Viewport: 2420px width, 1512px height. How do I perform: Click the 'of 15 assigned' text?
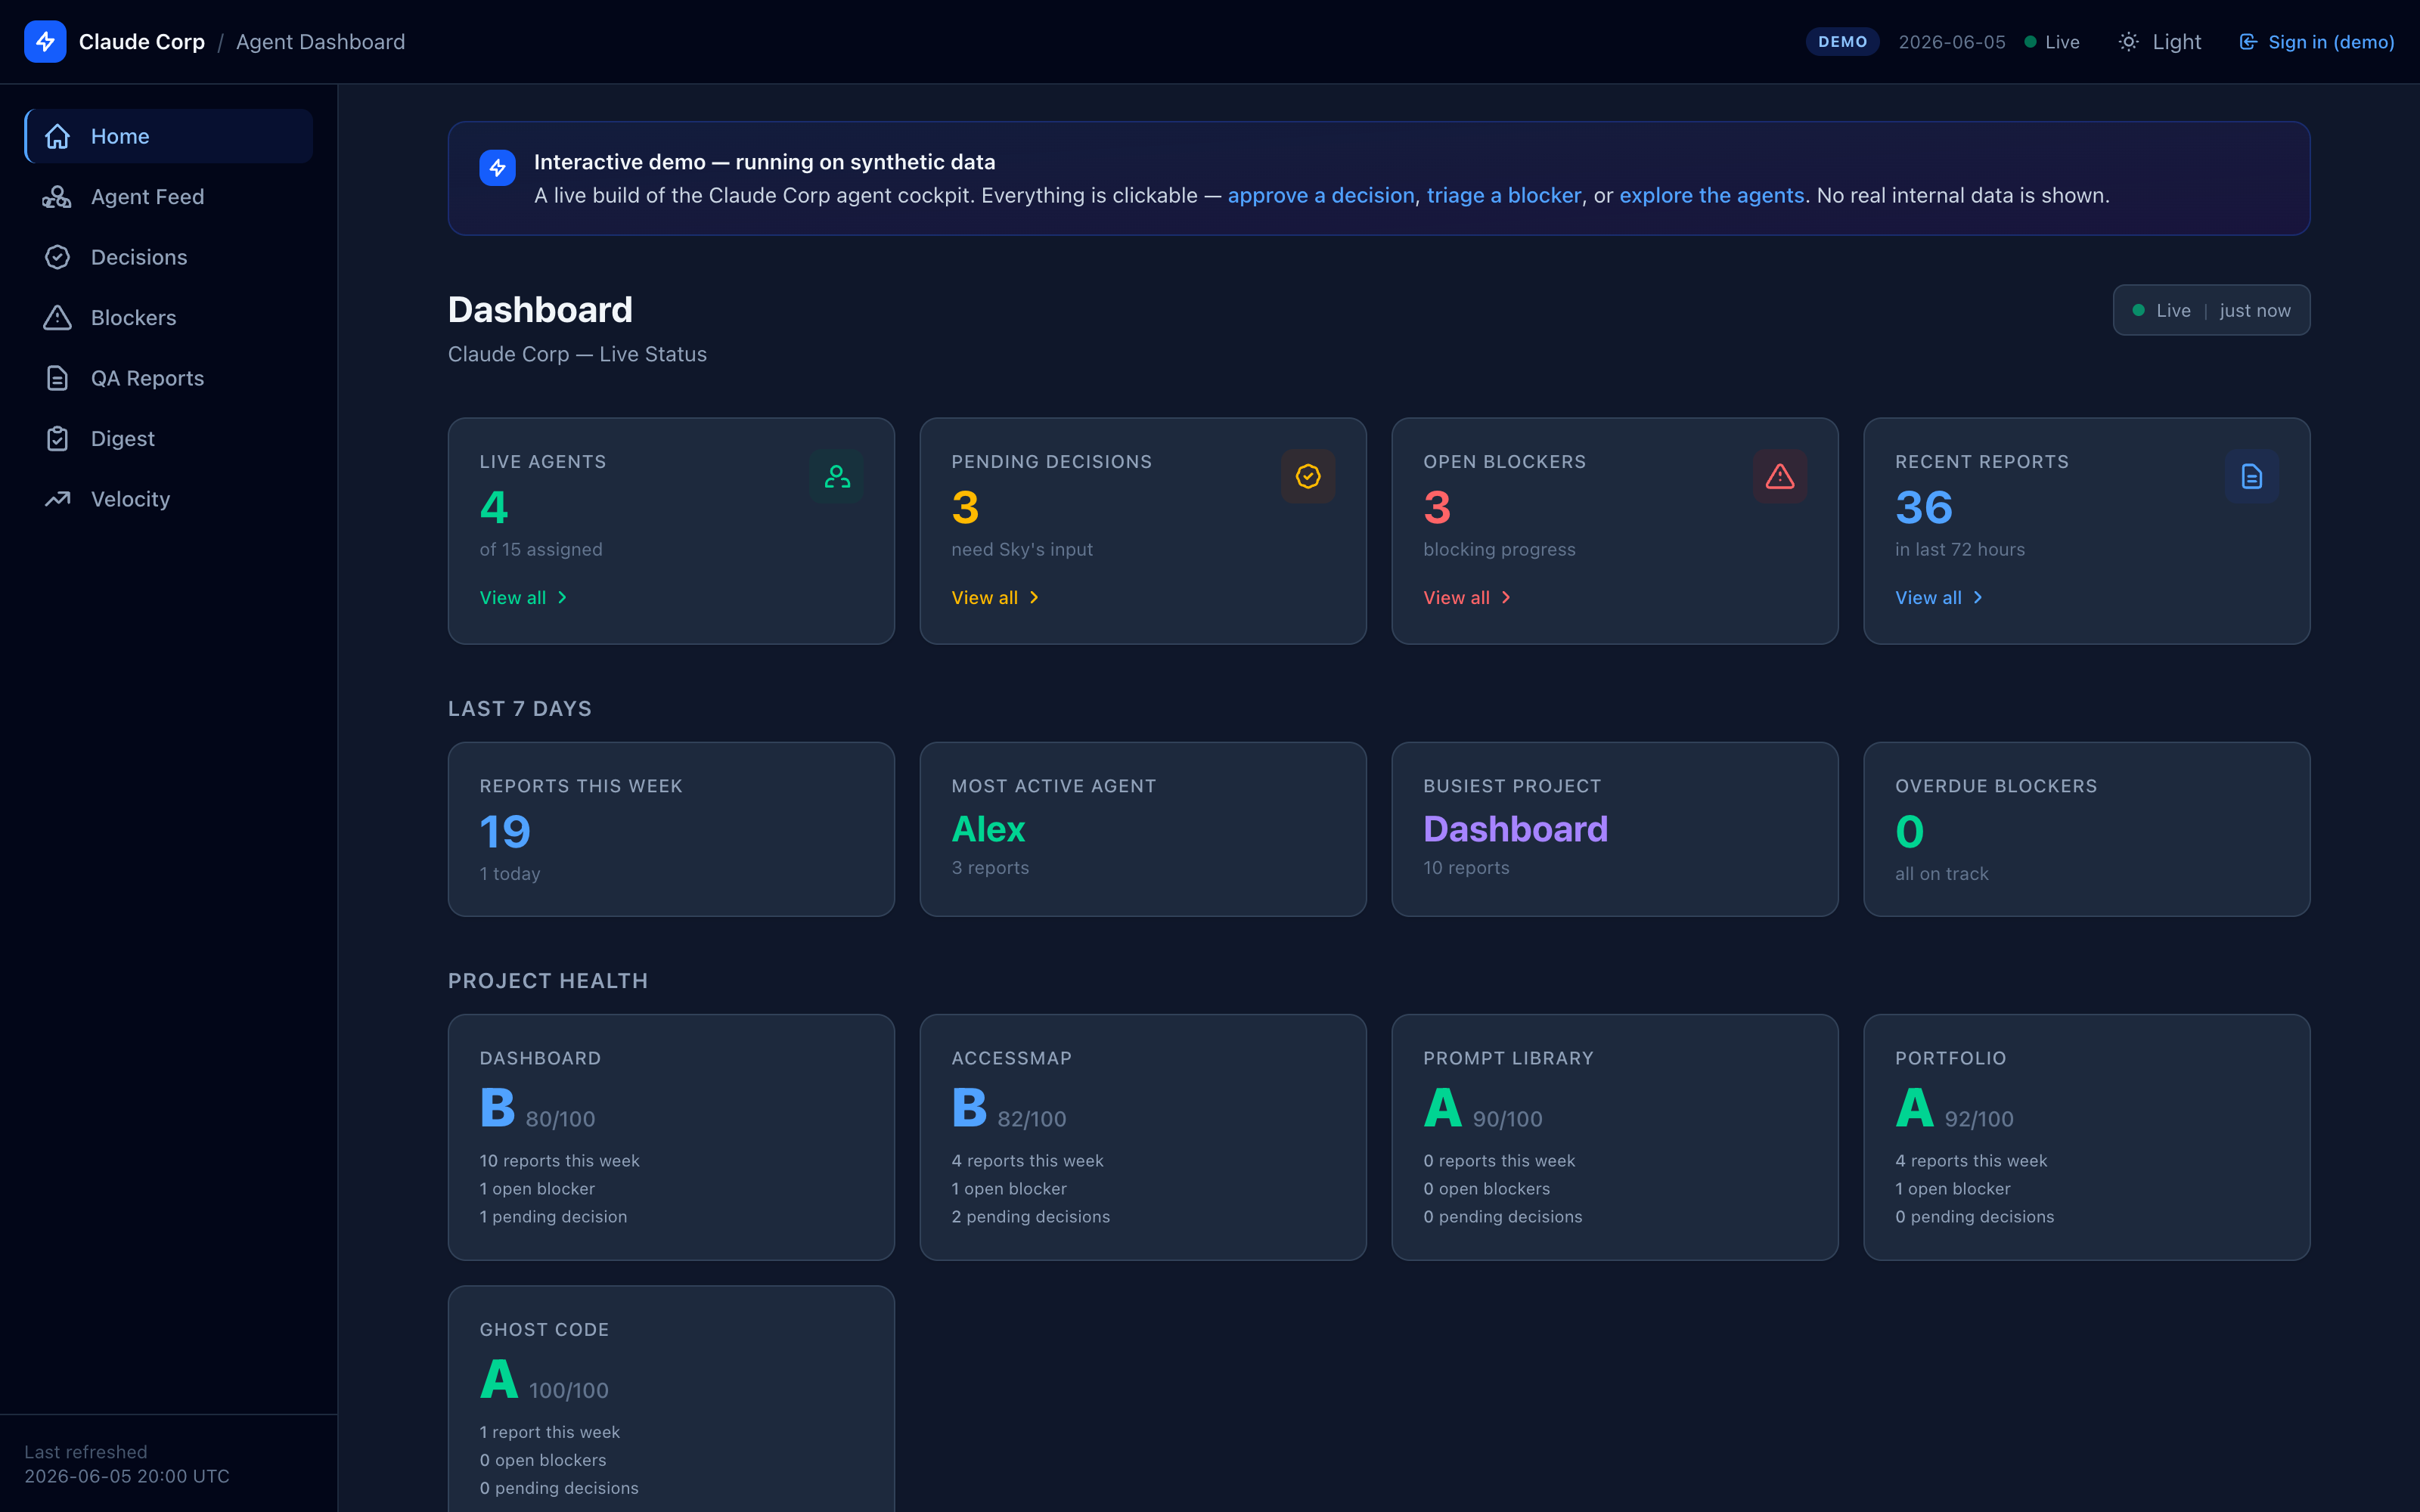[541, 550]
